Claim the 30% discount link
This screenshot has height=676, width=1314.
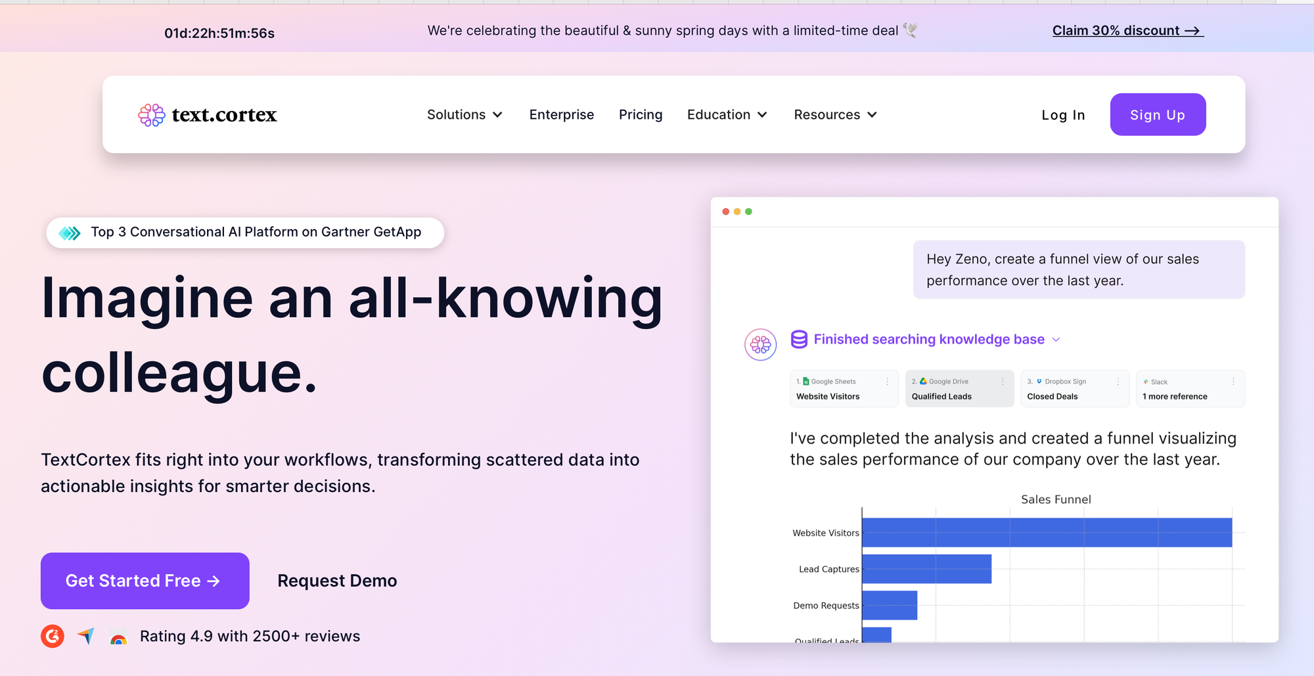(x=1128, y=30)
